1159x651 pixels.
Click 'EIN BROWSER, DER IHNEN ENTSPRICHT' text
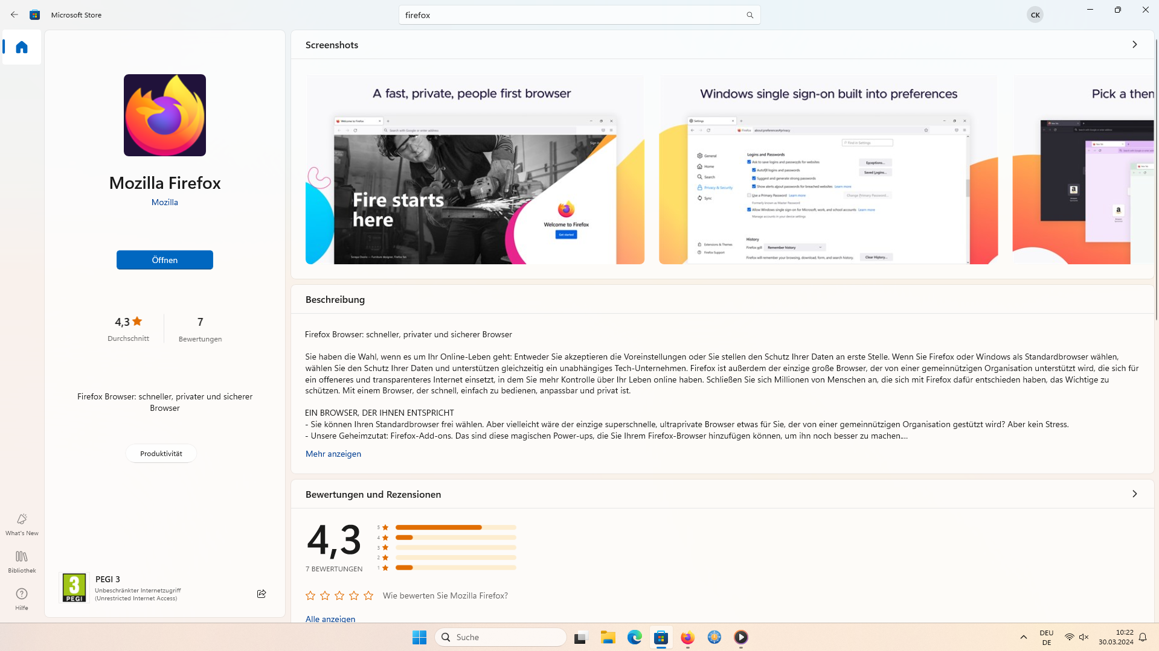pos(379,413)
